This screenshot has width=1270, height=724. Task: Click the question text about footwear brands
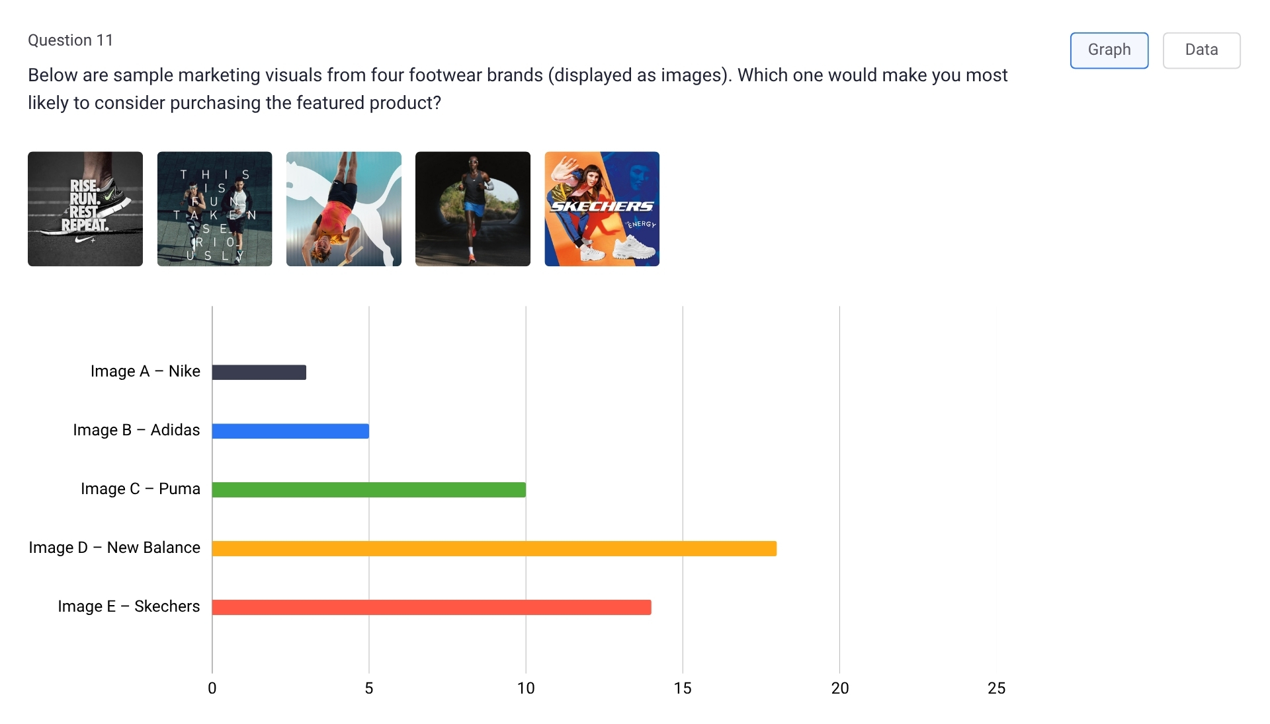coord(516,89)
